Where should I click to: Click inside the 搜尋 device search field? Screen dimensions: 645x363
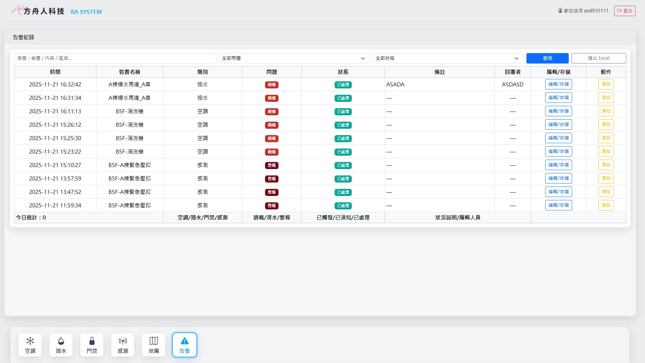point(115,58)
